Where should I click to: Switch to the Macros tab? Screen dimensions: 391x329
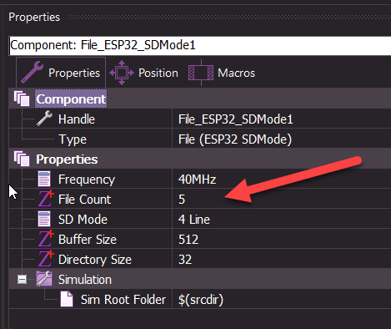222,73
